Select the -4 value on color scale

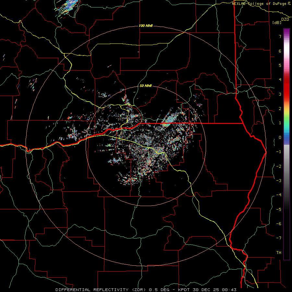[x=279, y=195]
